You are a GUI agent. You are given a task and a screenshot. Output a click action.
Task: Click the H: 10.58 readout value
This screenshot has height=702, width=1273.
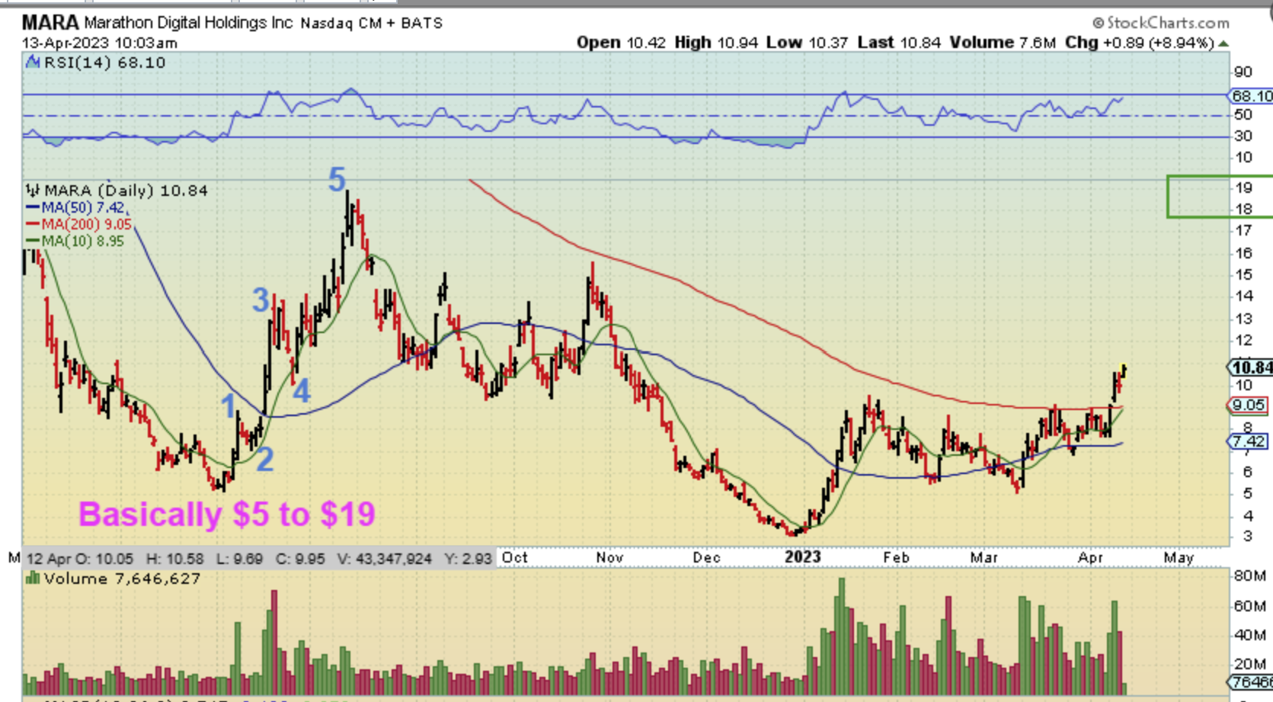point(174,559)
